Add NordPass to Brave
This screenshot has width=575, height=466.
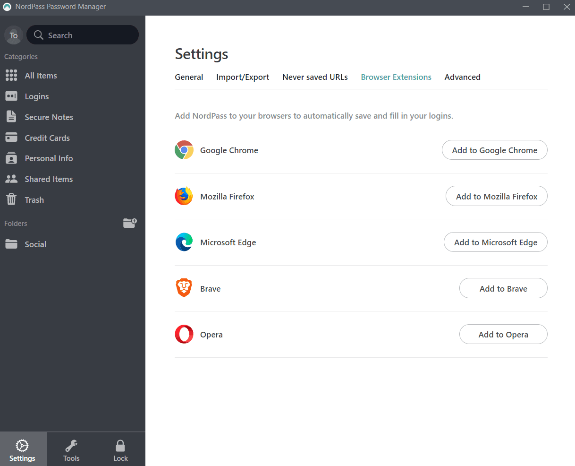point(503,288)
